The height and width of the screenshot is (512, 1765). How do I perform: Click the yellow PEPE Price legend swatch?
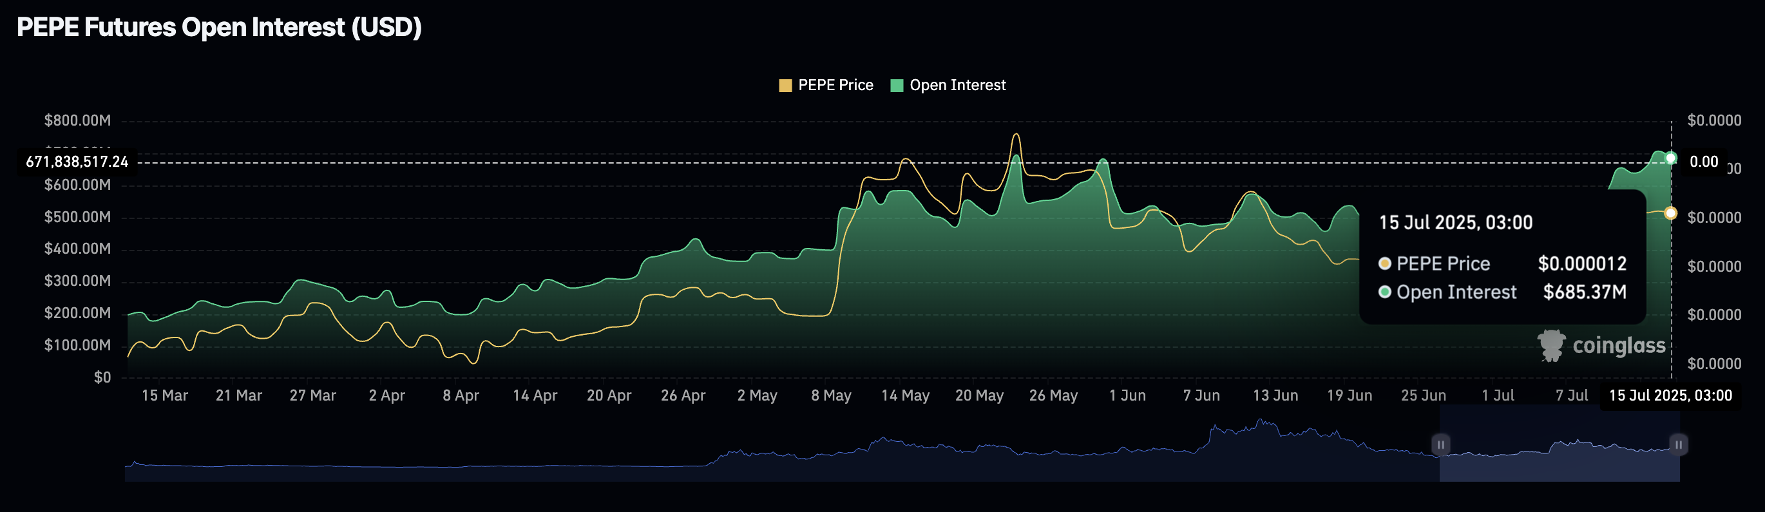(x=785, y=86)
